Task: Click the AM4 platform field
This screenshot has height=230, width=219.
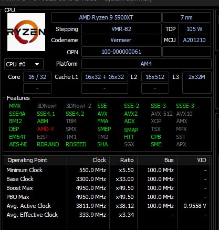Action: [x=147, y=64]
